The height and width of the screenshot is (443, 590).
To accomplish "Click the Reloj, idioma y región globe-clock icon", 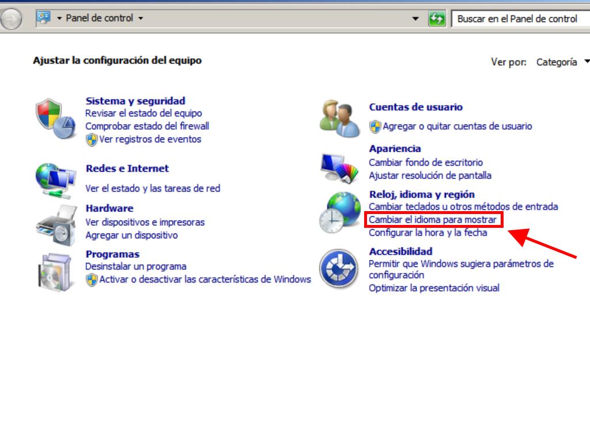I will (339, 212).
